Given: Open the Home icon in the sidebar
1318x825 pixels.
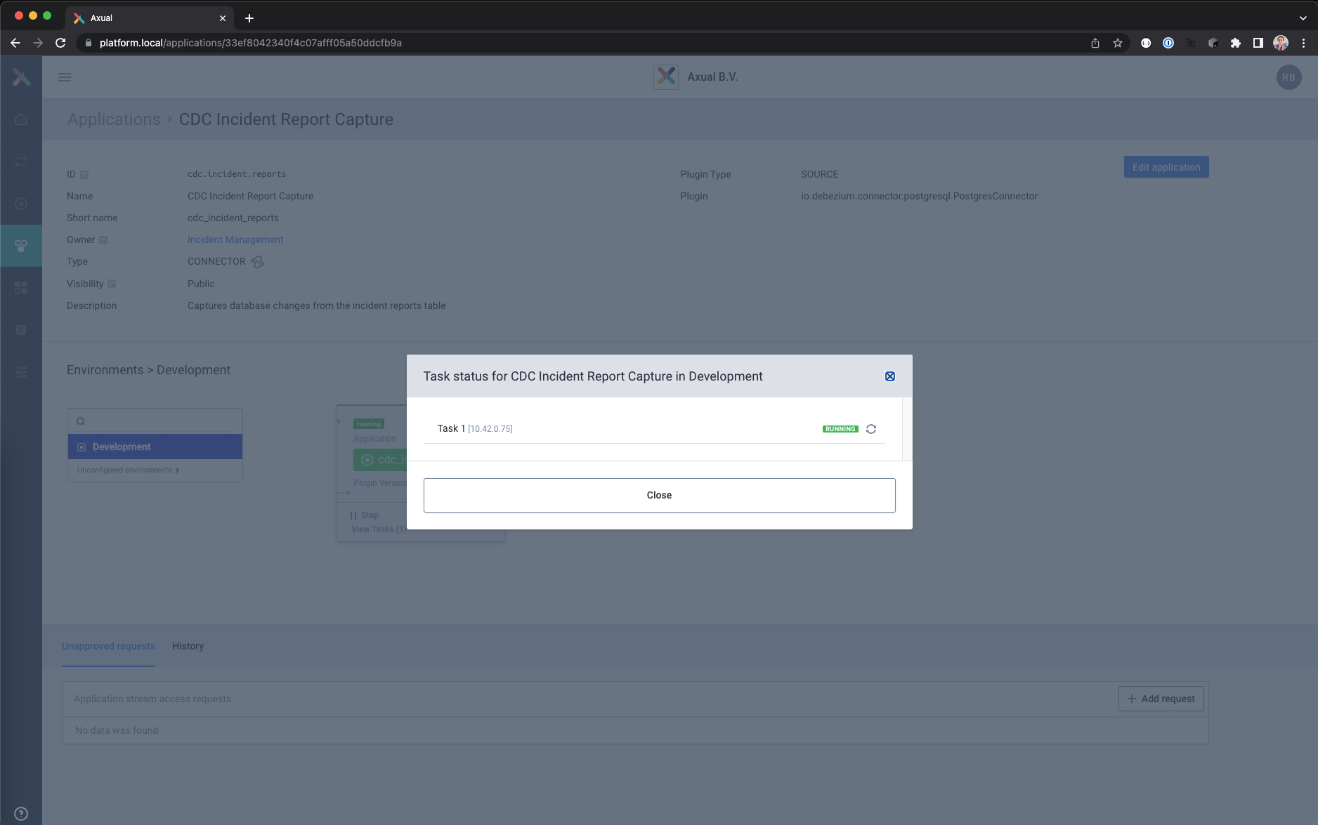Looking at the screenshot, I should pos(21,119).
